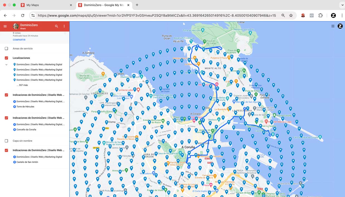Open the three-dot options menu in header
Image resolution: width=345 pixels, height=197 pixels.
click(64, 26)
